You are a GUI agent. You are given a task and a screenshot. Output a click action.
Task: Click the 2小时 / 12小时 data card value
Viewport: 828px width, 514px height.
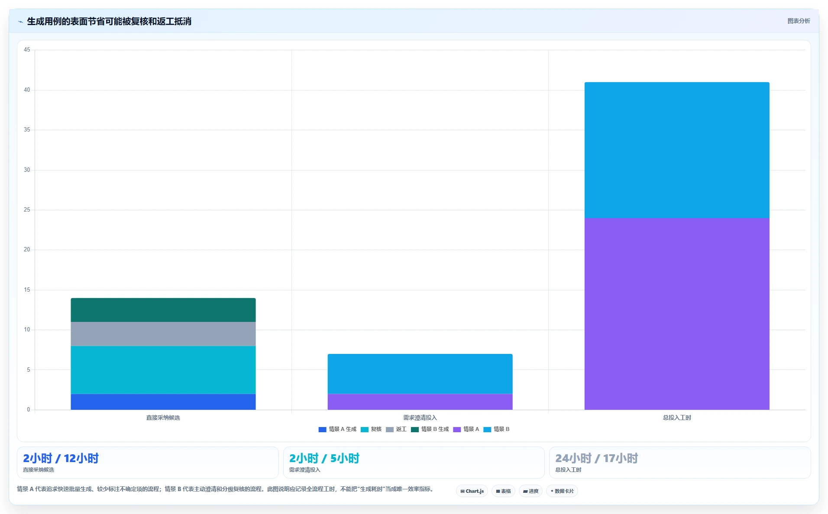point(61,458)
